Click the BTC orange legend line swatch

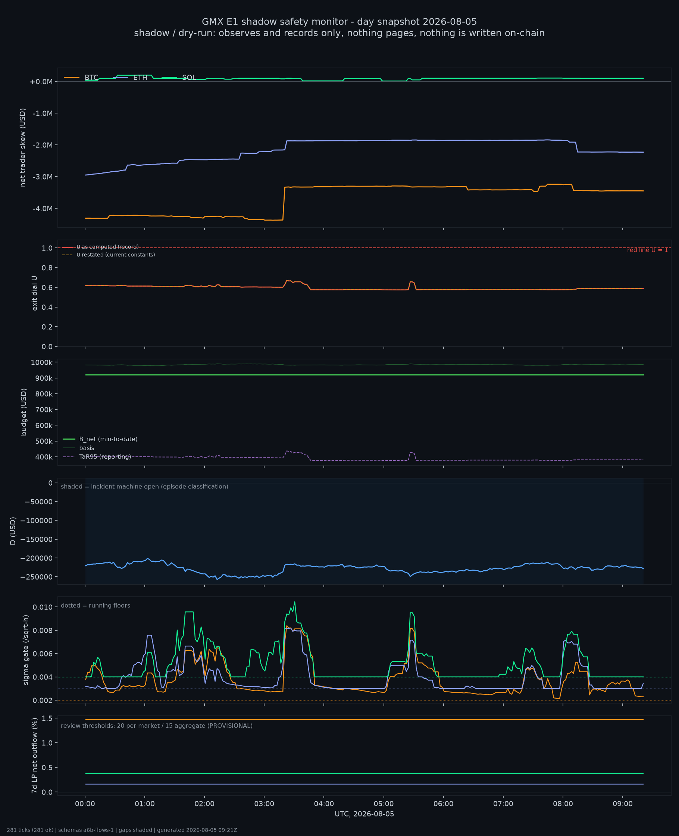click(x=72, y=78)
